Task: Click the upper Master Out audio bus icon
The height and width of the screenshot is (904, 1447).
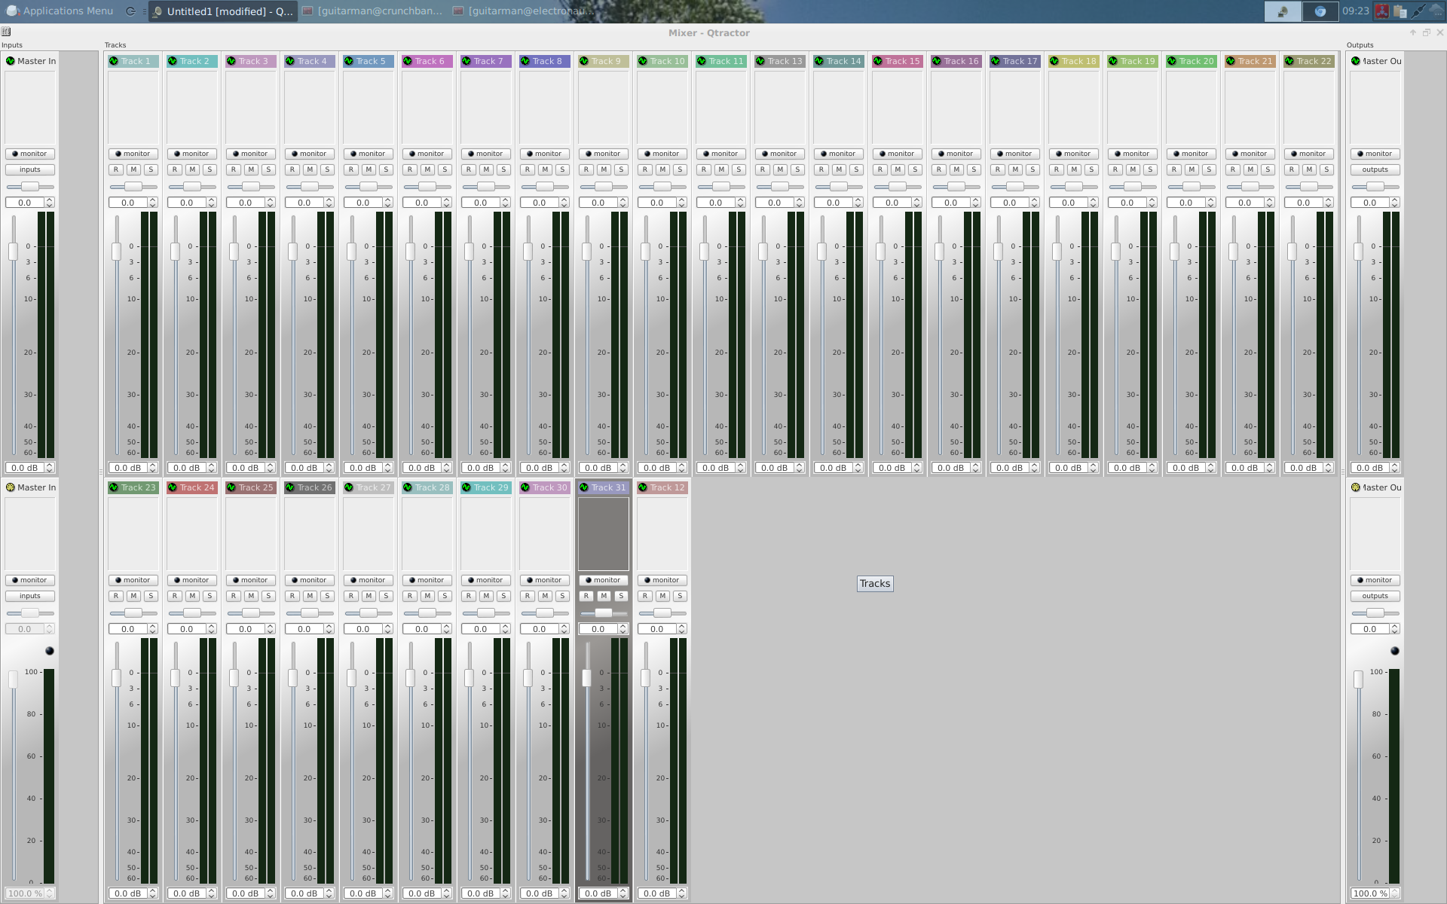Action: (1356, 61)
